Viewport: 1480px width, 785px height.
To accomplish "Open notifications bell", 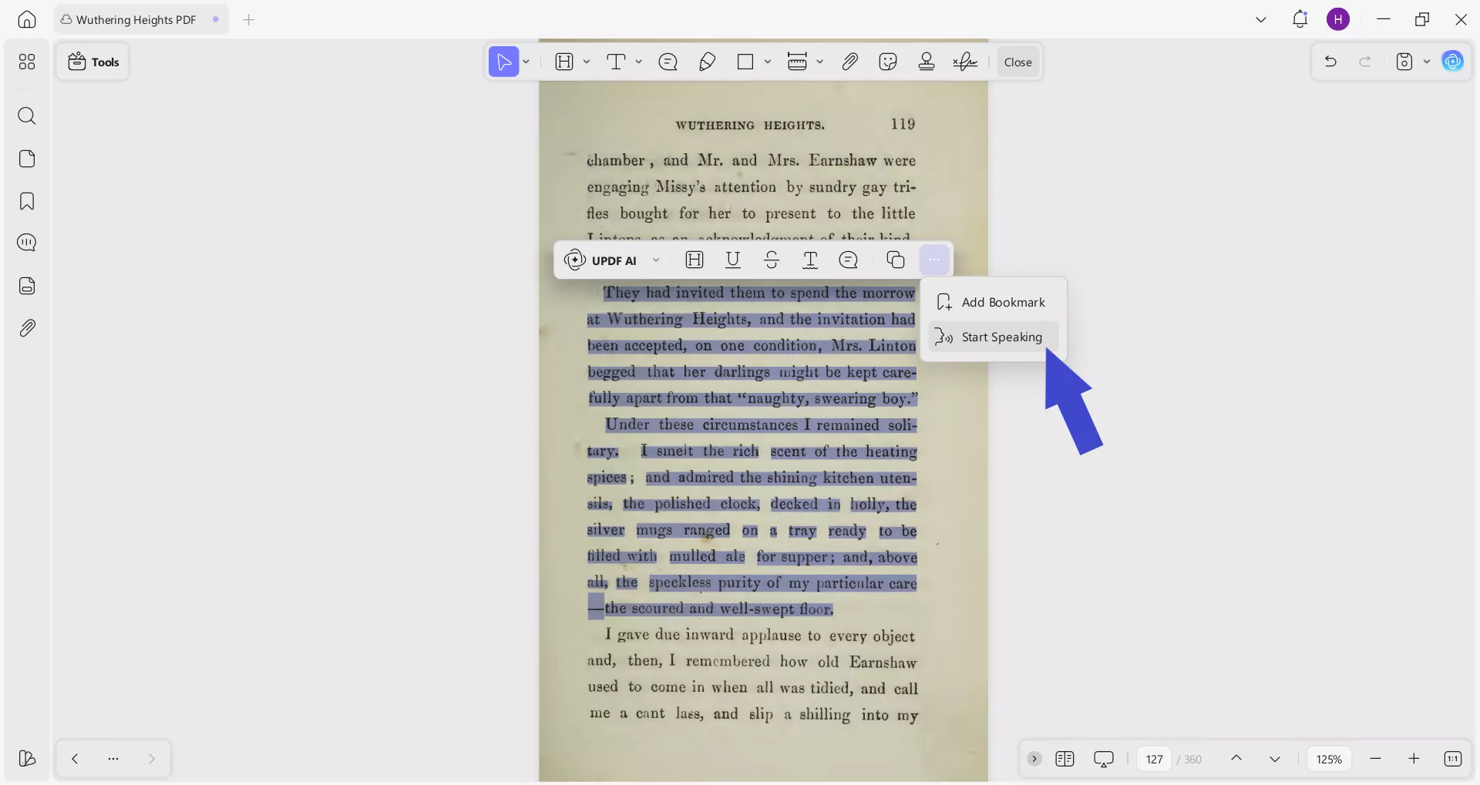I will pos(1300,19).
